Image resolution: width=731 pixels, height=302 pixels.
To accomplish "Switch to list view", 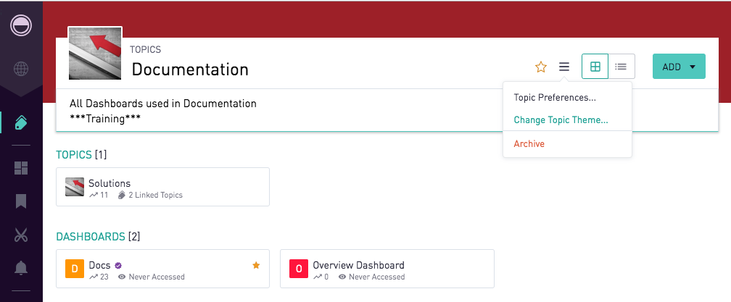I will [x=621, y=67].
